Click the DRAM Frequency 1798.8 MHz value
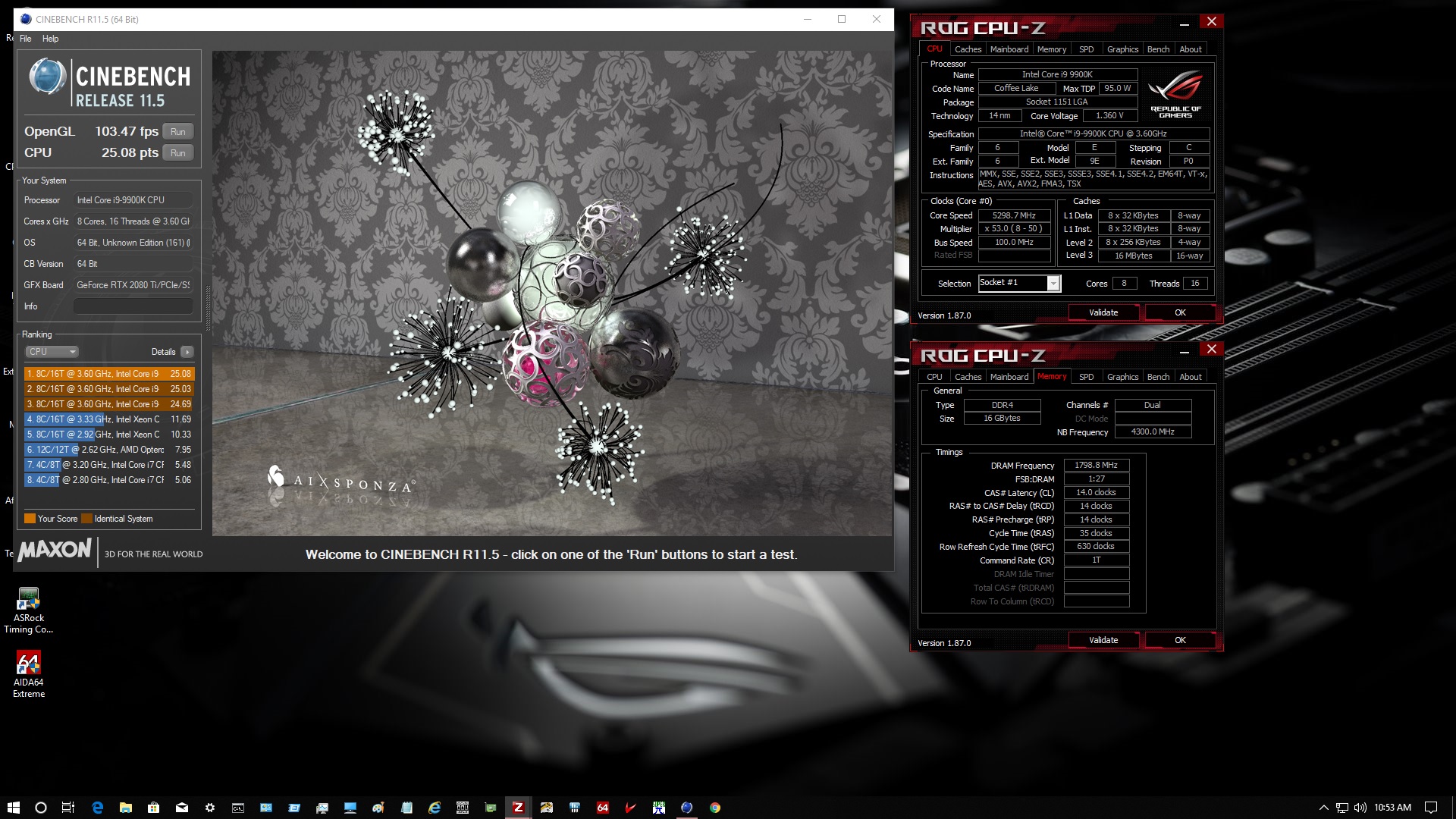 1097,465
